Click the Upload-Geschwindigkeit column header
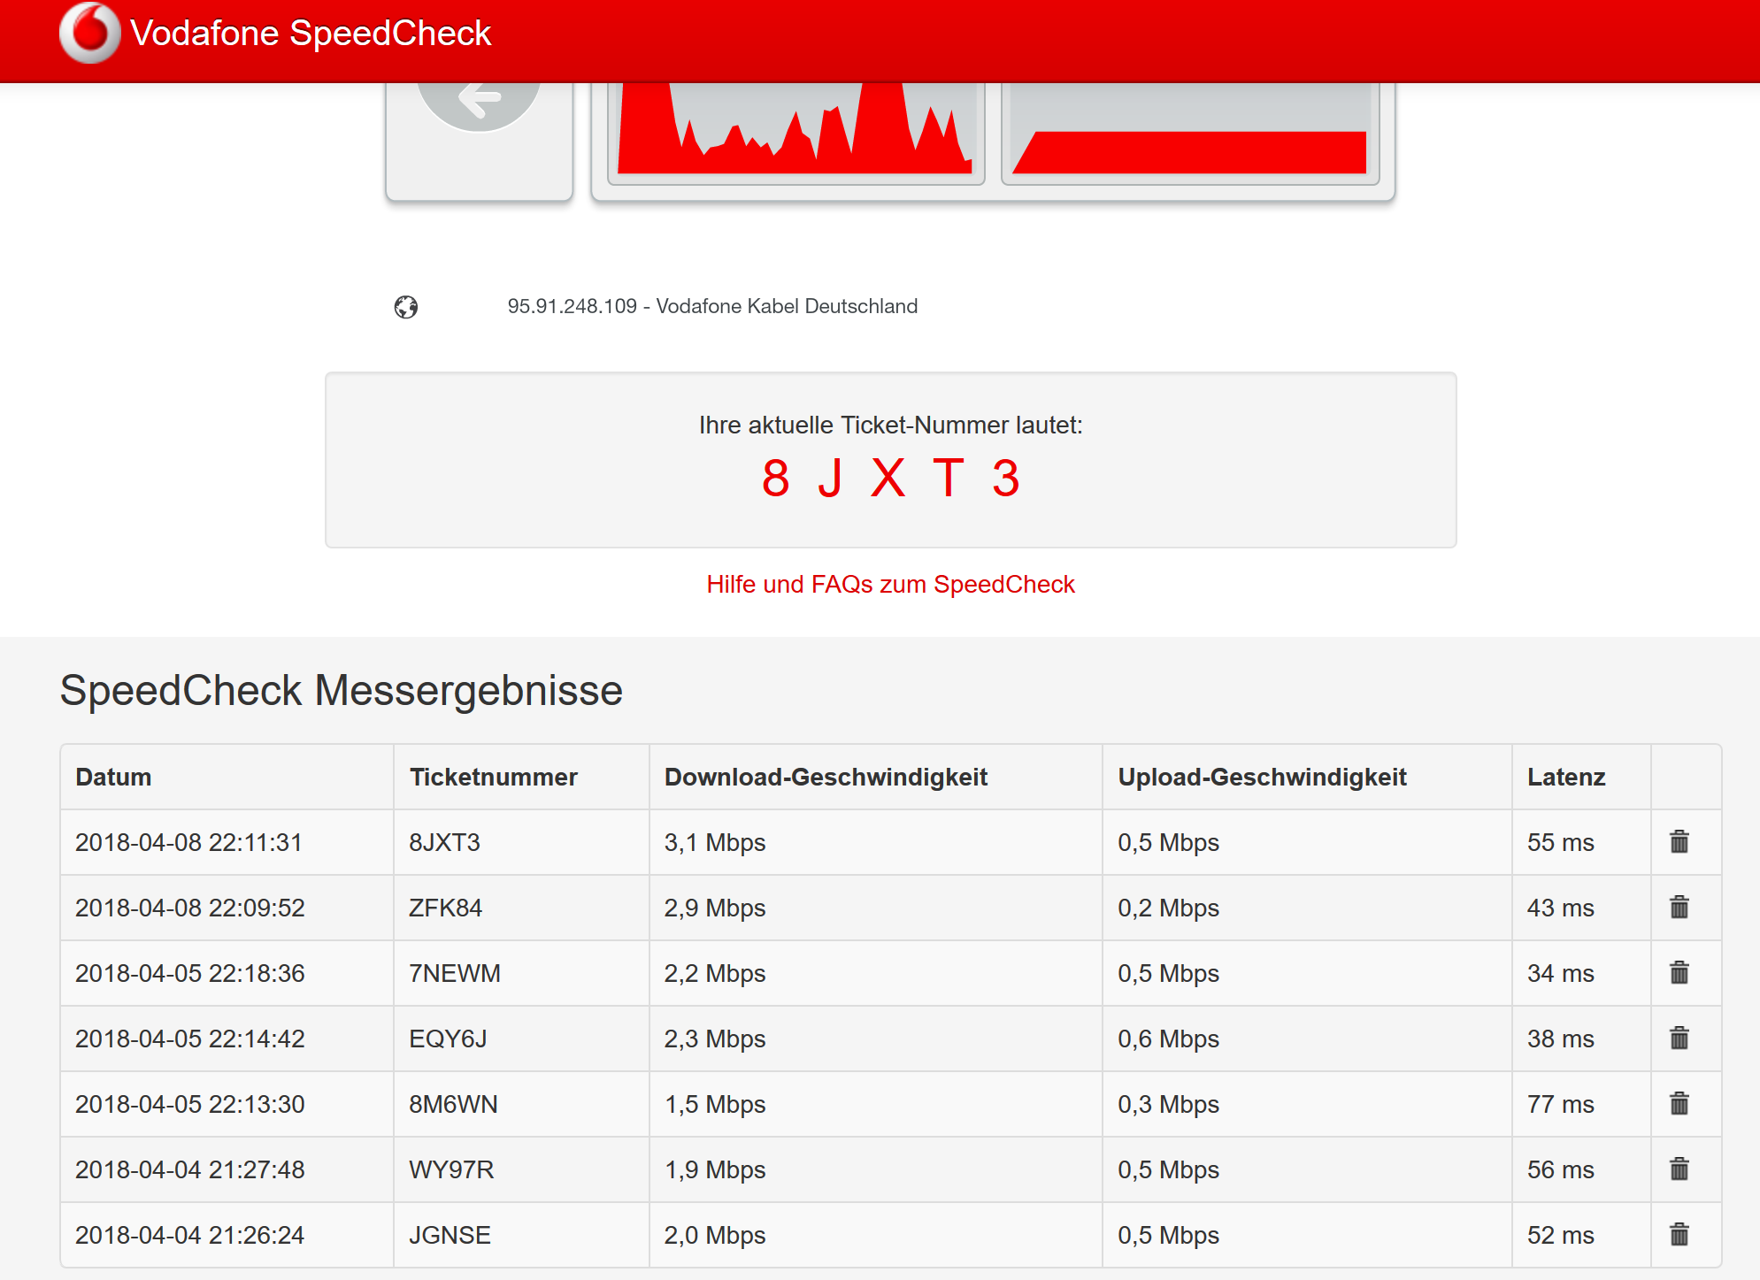The image size is (1760, 1280). coord(1262,777)
